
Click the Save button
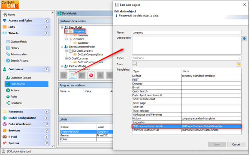point(217,144)
